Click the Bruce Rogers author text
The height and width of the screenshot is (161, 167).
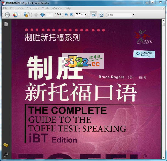[x=111, y=77]
